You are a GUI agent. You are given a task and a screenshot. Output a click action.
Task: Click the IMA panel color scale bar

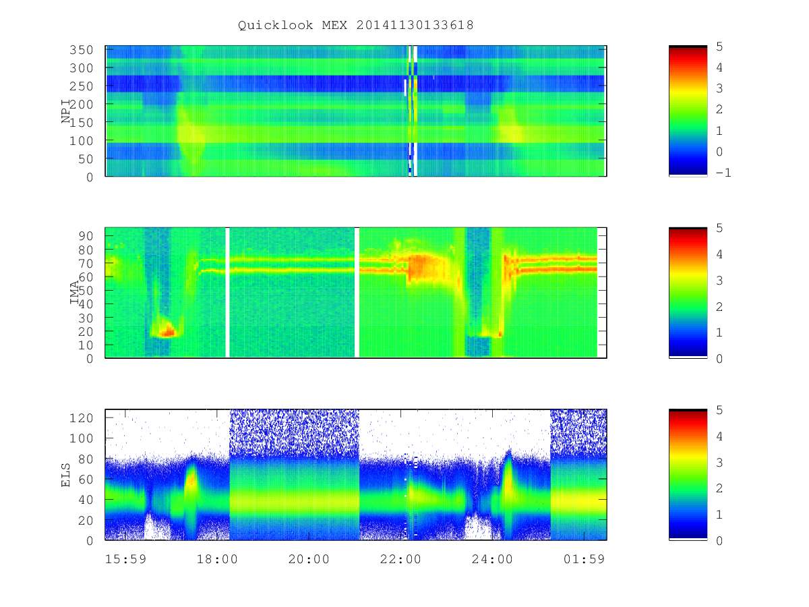(x=688, y=293)
